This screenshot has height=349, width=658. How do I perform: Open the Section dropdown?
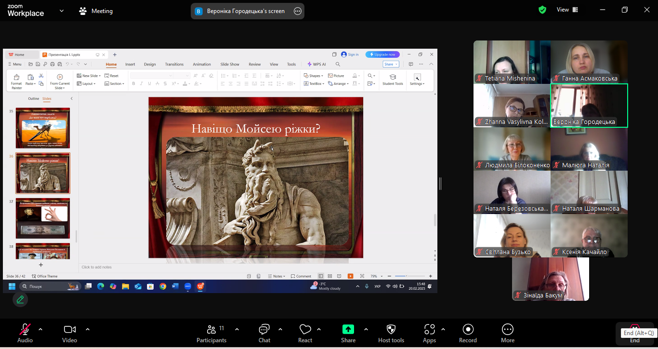114,83
